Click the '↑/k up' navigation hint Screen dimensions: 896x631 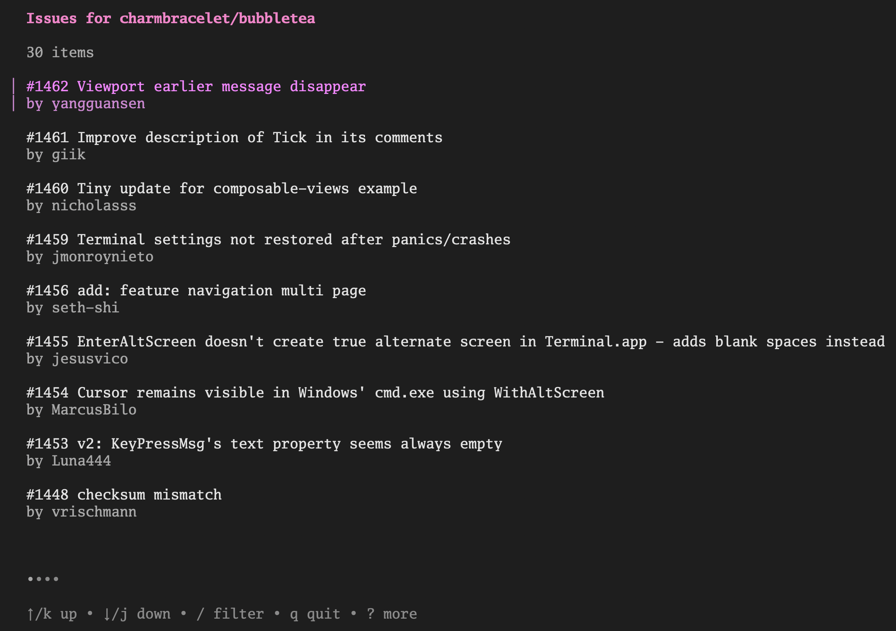pyautogui.click(x=51, y=614)
